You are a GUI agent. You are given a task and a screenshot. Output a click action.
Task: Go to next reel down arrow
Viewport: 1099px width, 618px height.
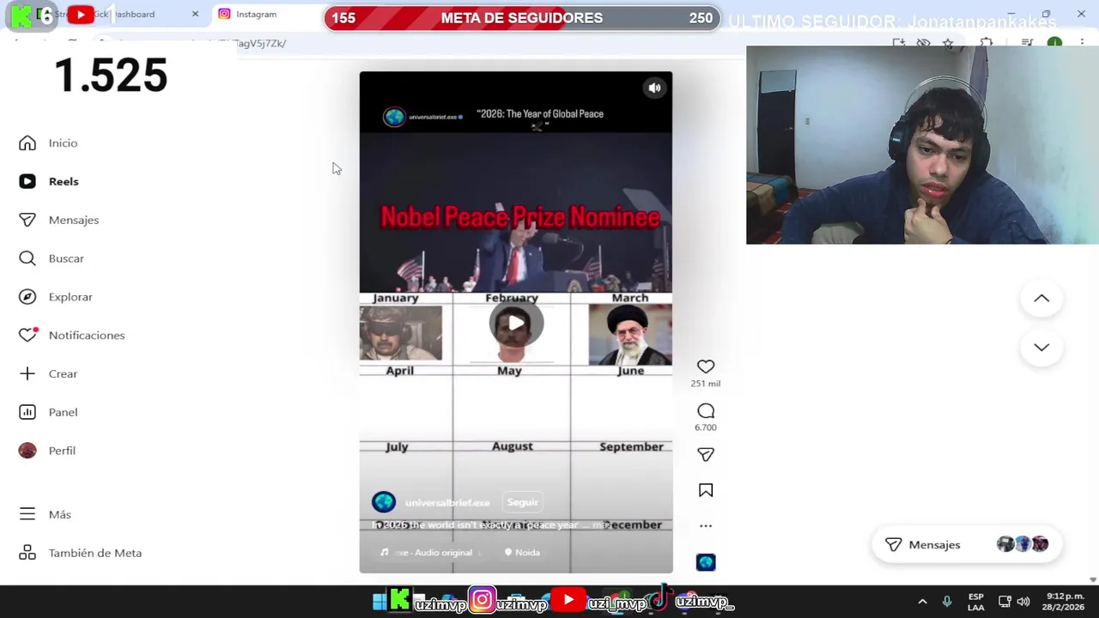coord(1041,348)
